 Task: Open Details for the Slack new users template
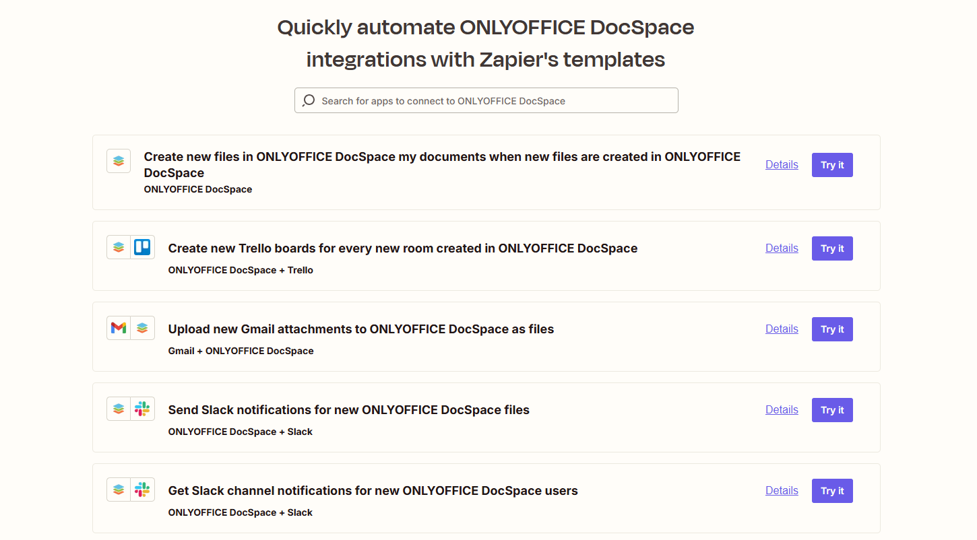click(x=782, y=490)
